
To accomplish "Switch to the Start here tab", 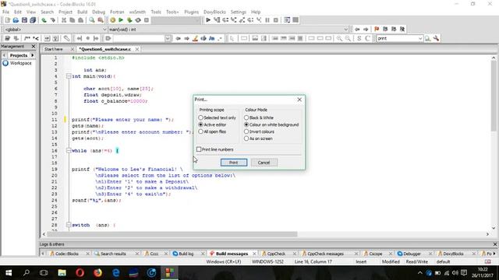I will coord(54,49).
